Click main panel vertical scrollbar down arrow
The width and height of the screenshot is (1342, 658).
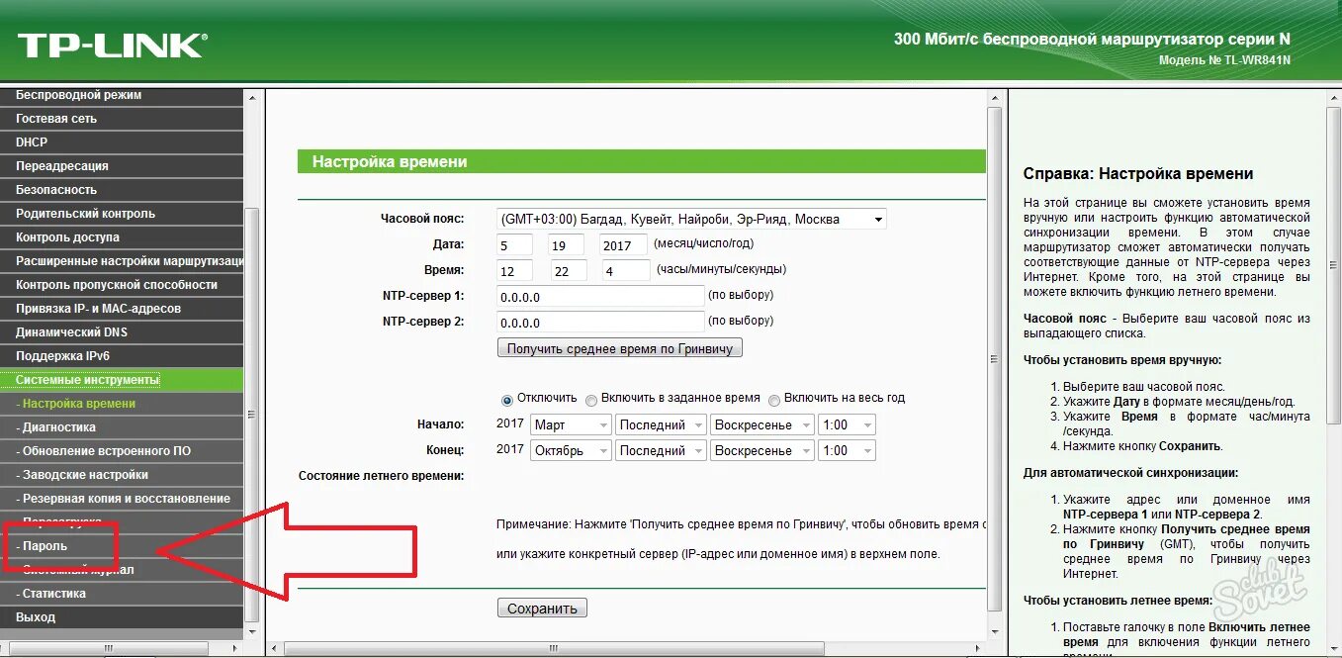(x=994, y=630)
